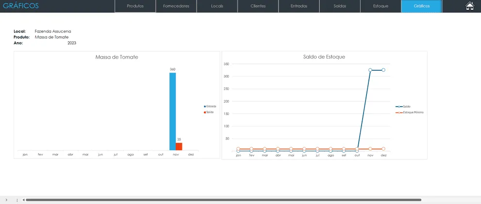The image size is (481, 204).
Task: Select the Saída legend swatch
Action: tap(205, 112)
